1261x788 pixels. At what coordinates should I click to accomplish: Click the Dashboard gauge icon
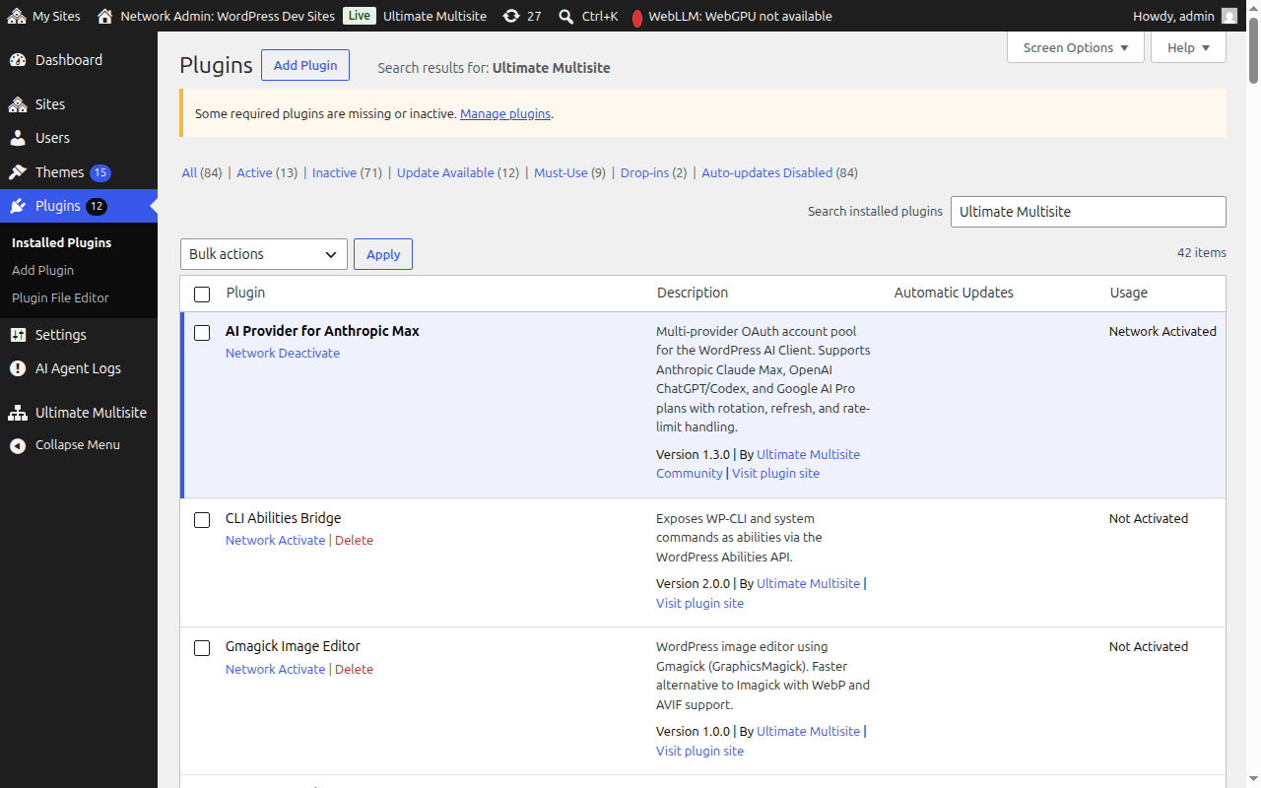click(x=18, y=60)
